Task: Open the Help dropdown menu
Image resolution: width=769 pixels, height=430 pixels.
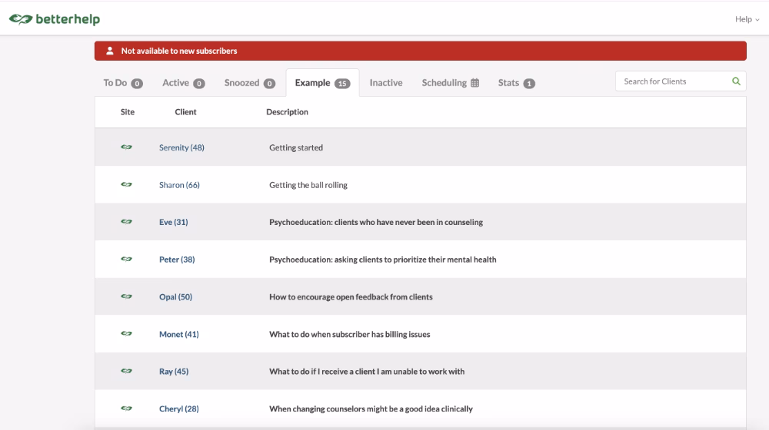Action: pyautogui.click(x=747, y=19)
